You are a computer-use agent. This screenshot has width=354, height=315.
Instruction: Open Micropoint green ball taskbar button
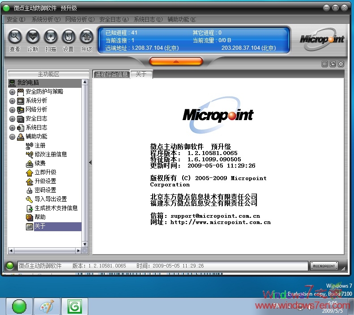(19, 306)
